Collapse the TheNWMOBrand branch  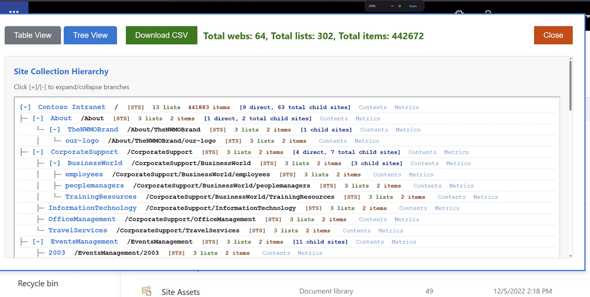tap(54, 130)
